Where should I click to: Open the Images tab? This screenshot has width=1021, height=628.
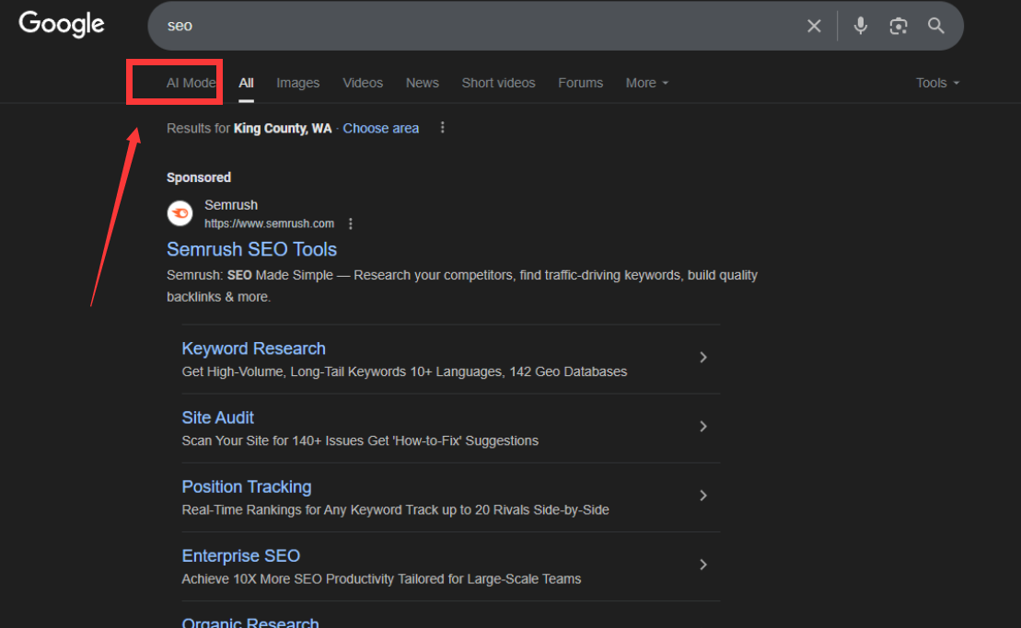297,83
